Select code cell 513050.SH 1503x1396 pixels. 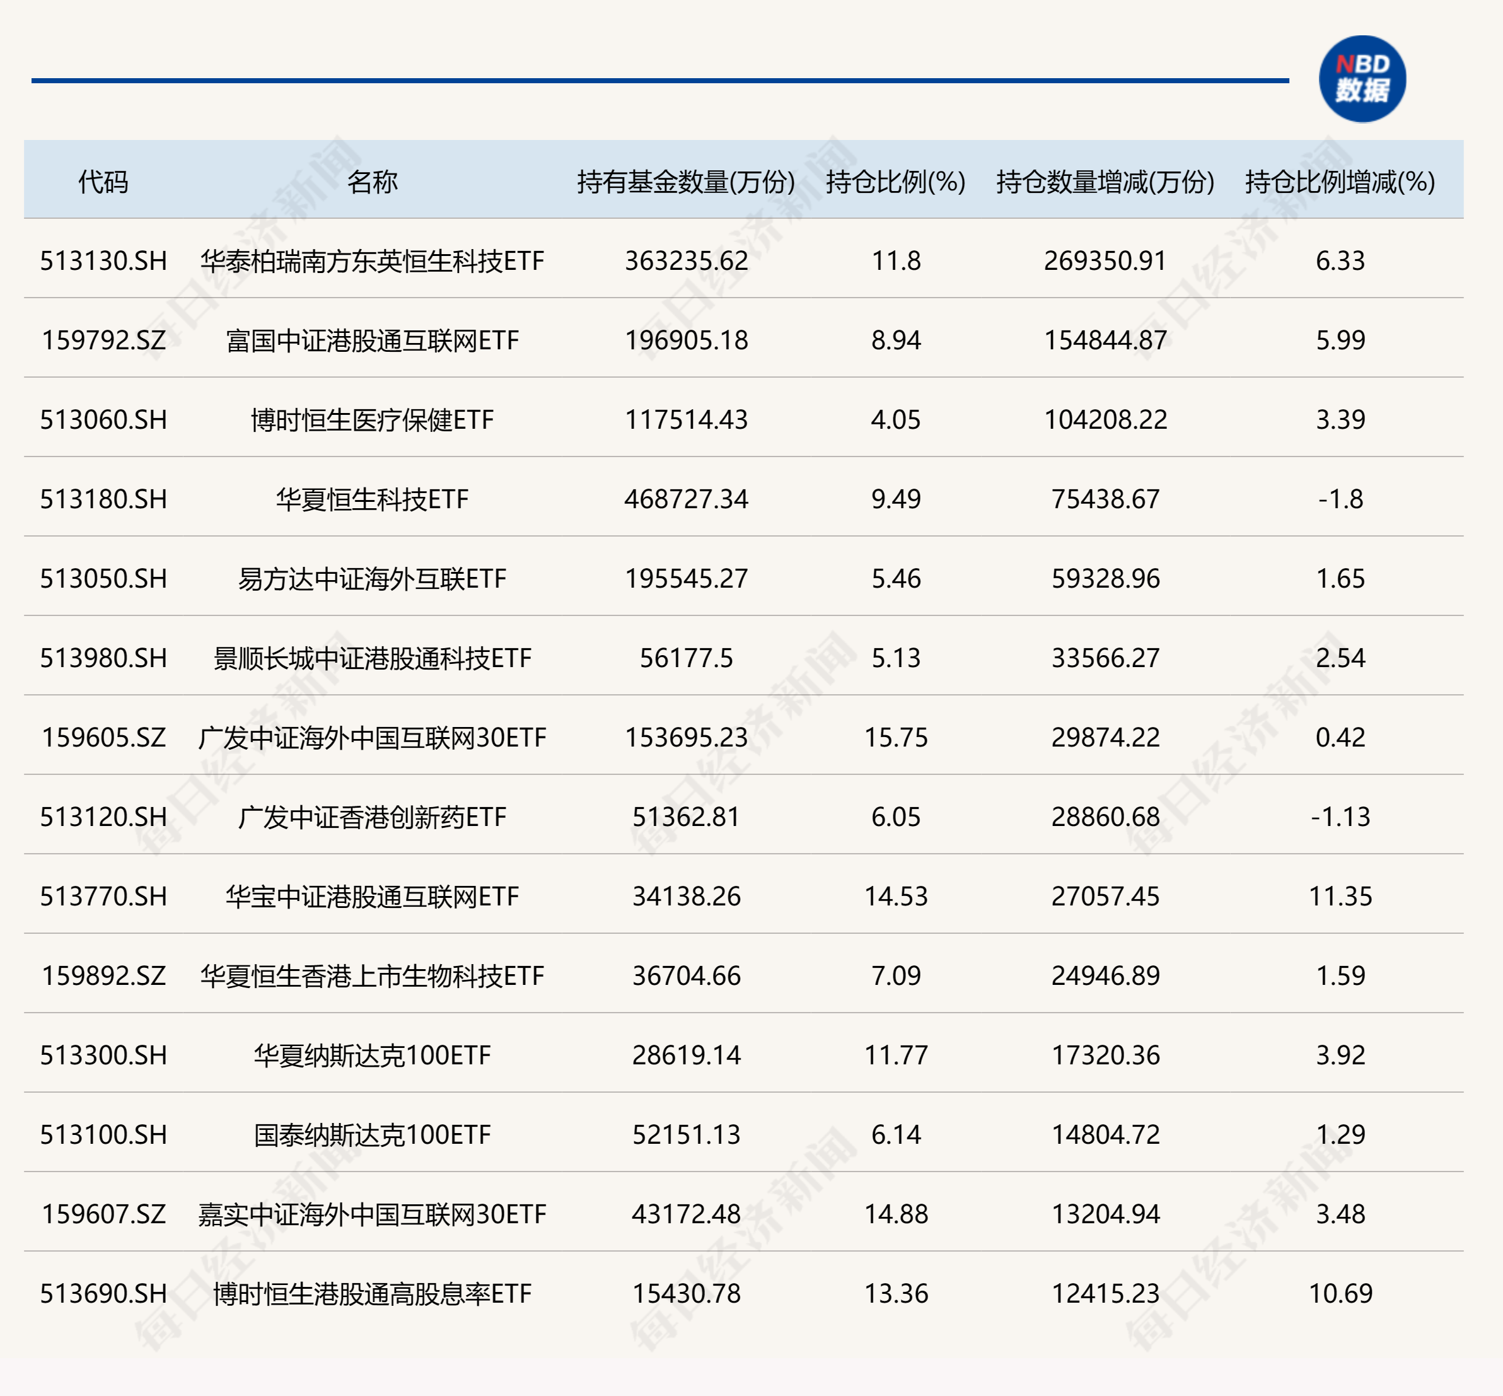pyautogui.click(x=103, y=579)
